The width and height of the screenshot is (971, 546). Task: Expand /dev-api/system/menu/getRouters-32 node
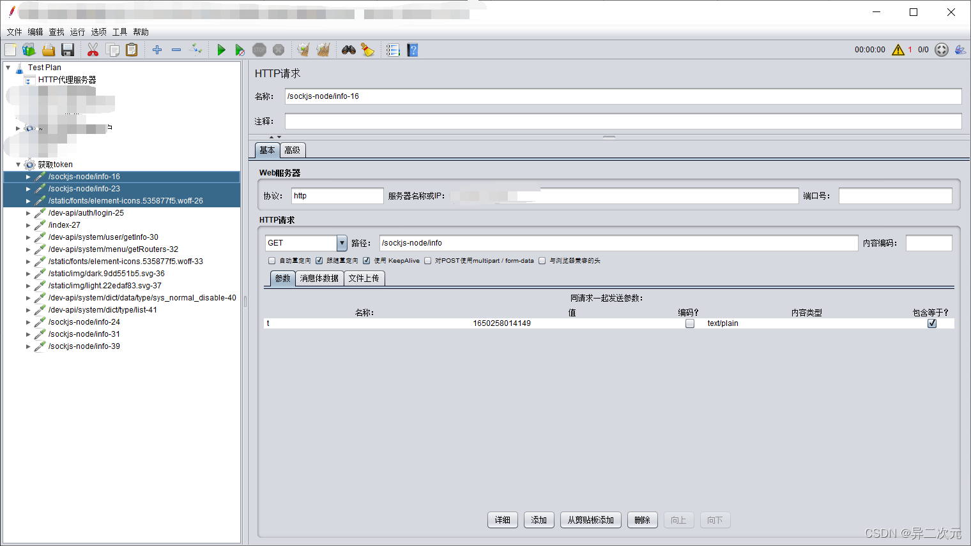tap(28, 249)
